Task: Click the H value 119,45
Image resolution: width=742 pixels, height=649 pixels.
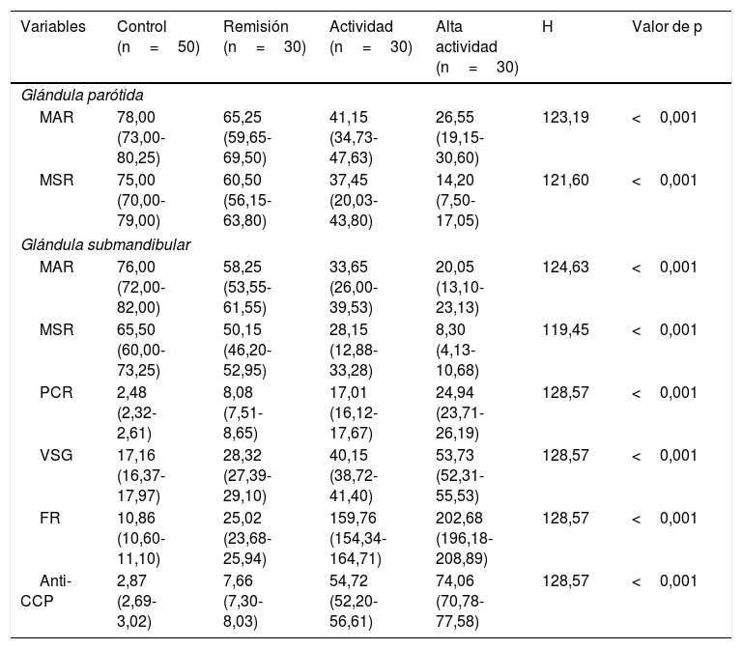Action: (x=565, y=329)
